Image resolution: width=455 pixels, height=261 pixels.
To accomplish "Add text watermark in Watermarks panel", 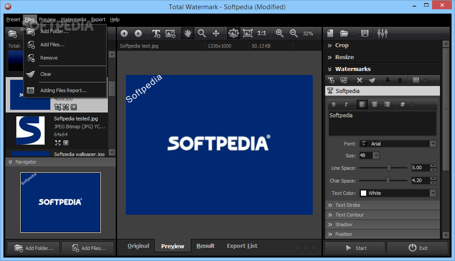I will point(331,80).
